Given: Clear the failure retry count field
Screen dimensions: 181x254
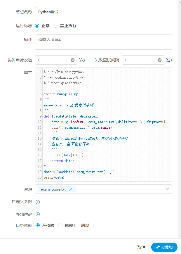Looking at the screenshot, I should pos(73,60).
